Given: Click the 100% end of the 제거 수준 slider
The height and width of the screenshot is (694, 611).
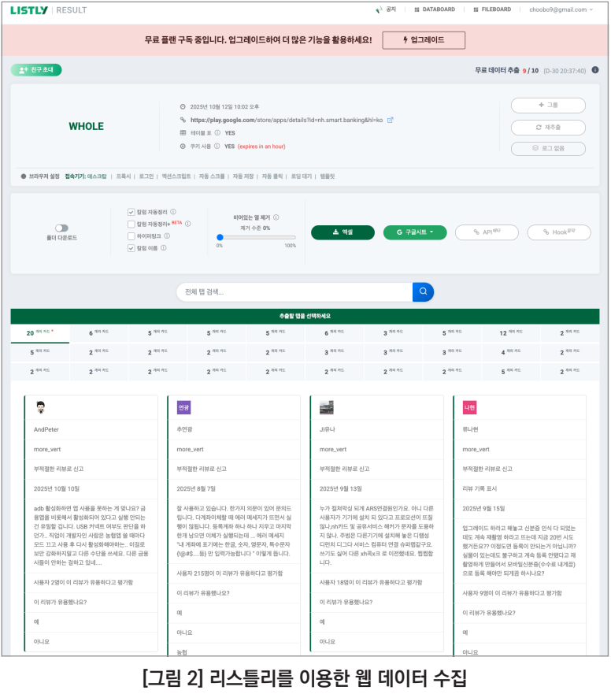Looking at the screenshot, I should (x=294, y=238).
